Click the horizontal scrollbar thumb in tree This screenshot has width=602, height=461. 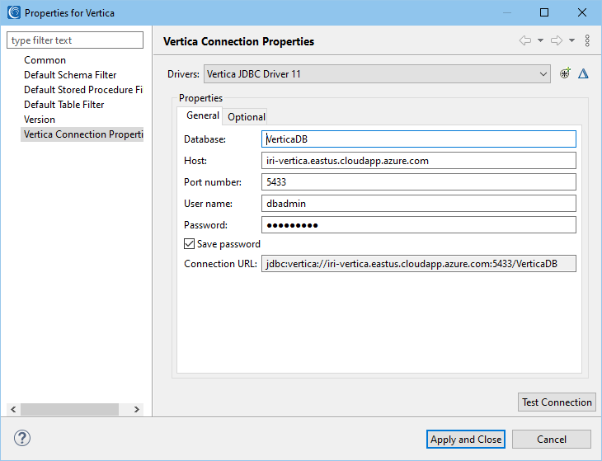click(69, 409)
